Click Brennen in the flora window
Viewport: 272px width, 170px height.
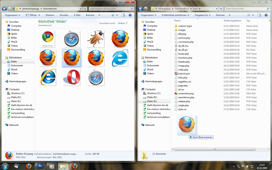pos(220,15)
